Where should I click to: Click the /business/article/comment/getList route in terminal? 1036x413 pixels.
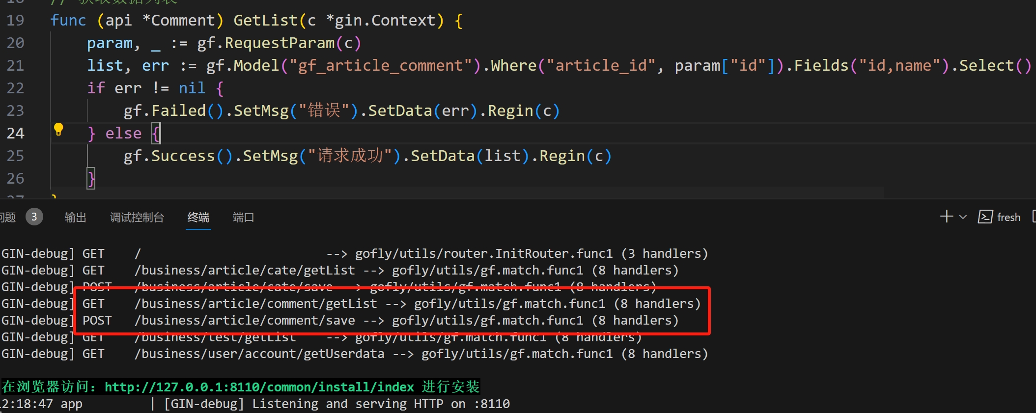(x=255, y=303)
